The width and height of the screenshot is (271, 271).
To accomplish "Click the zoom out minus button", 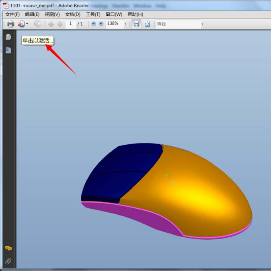I will coord(94,24).
